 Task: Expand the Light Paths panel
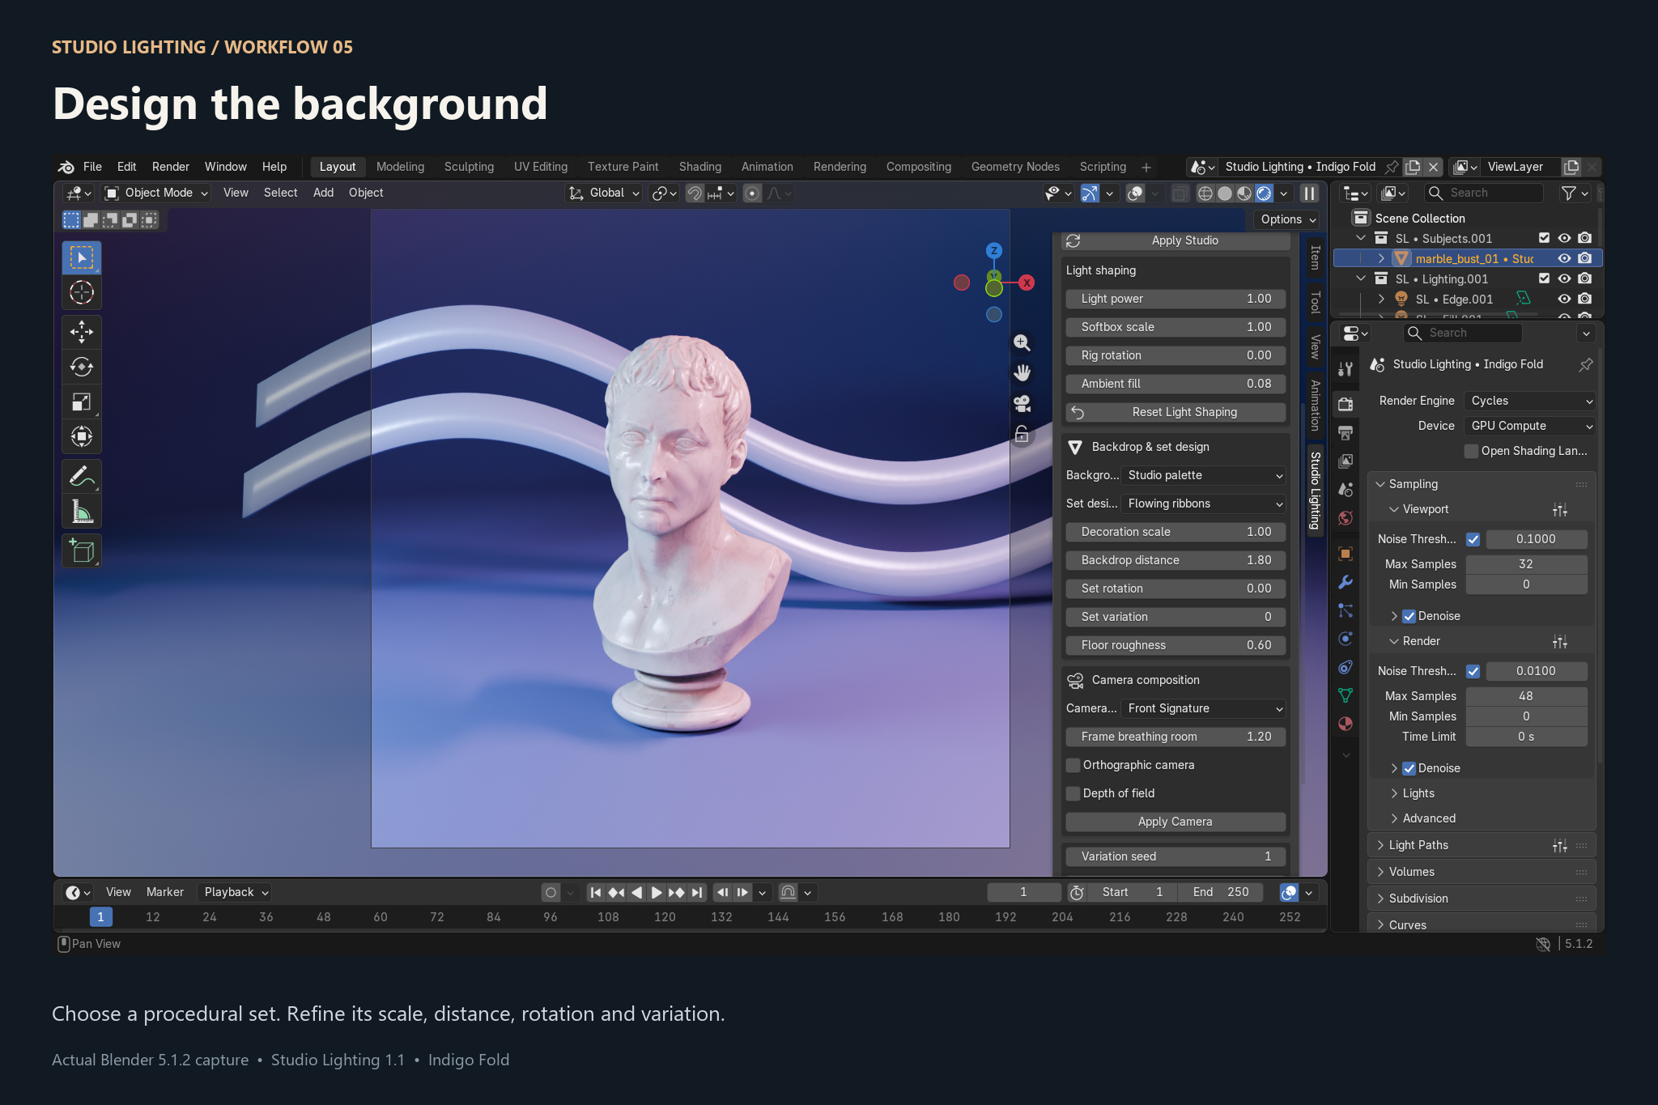tap(1418, 845)
